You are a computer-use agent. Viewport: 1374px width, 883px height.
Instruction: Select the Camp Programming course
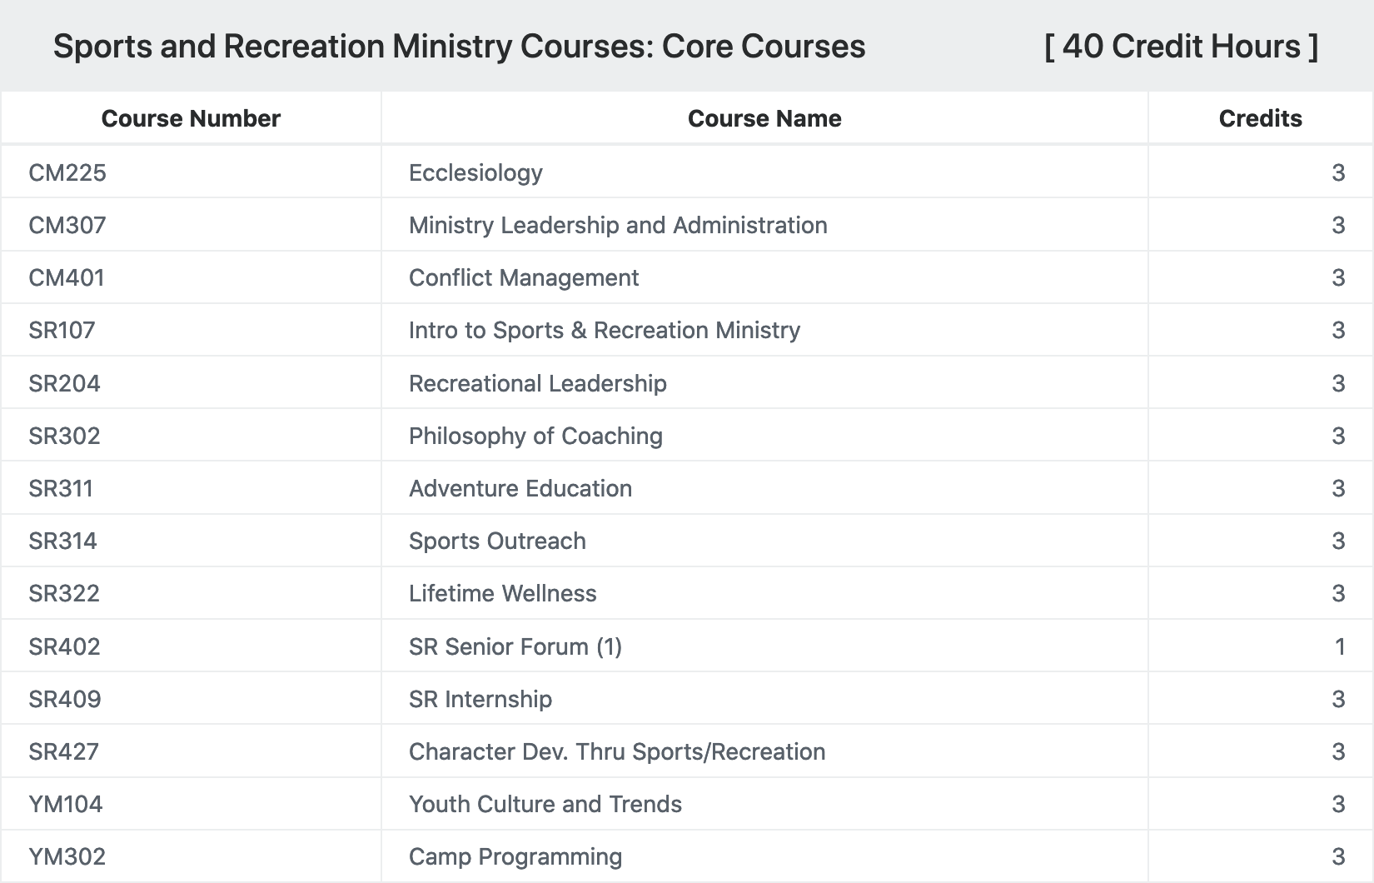pyautogui.click(x=515, y=856)
